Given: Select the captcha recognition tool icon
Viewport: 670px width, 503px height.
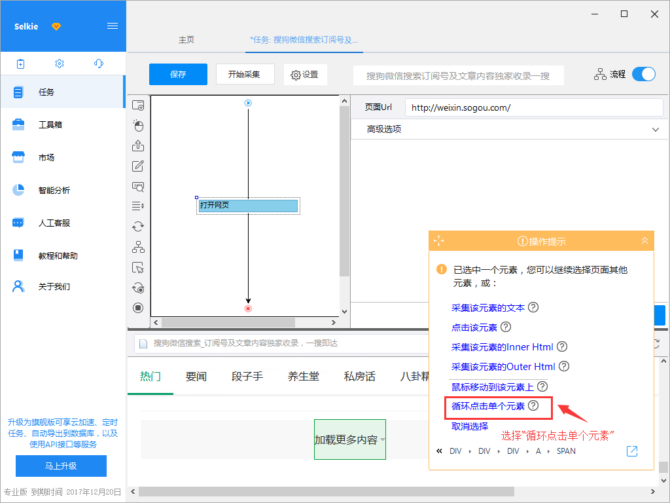Looking at the screenshot, I should point(138,187).
